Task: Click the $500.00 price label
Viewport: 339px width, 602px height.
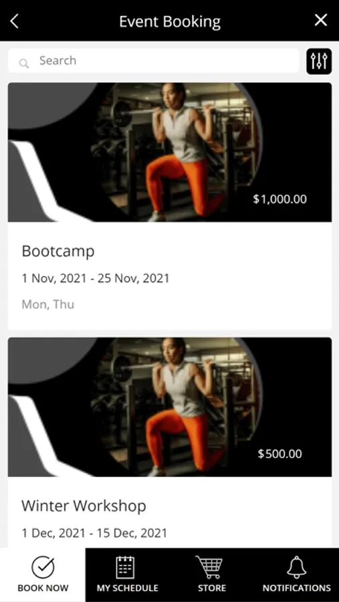Action: click(280, 454)
